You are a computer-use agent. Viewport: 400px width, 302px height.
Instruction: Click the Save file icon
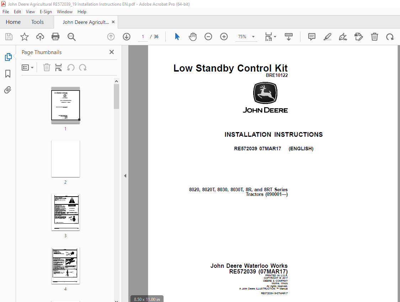click(x=9, y=37)
